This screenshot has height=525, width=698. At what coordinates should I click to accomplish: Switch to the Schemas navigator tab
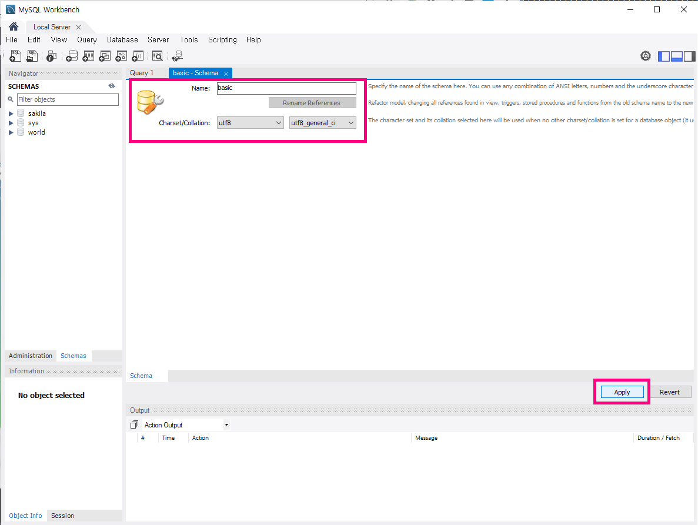74,356
